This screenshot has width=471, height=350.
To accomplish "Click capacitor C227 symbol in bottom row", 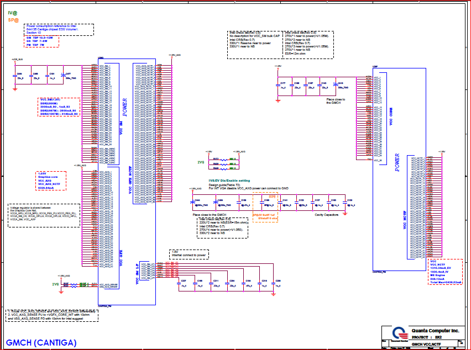I will click(179, 283).
